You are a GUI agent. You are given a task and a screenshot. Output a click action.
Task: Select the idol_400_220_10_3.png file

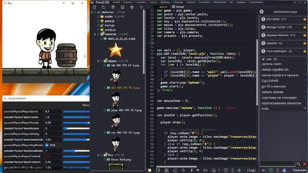[x=125, y=87]
